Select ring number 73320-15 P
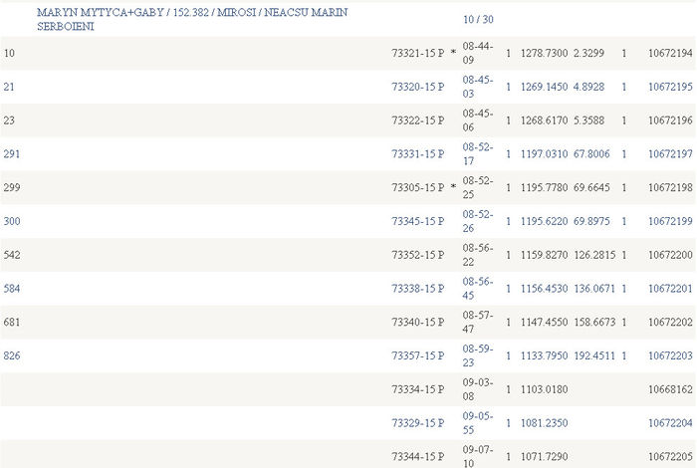Viewport: 697px width, 468px height. coord(417,87)
